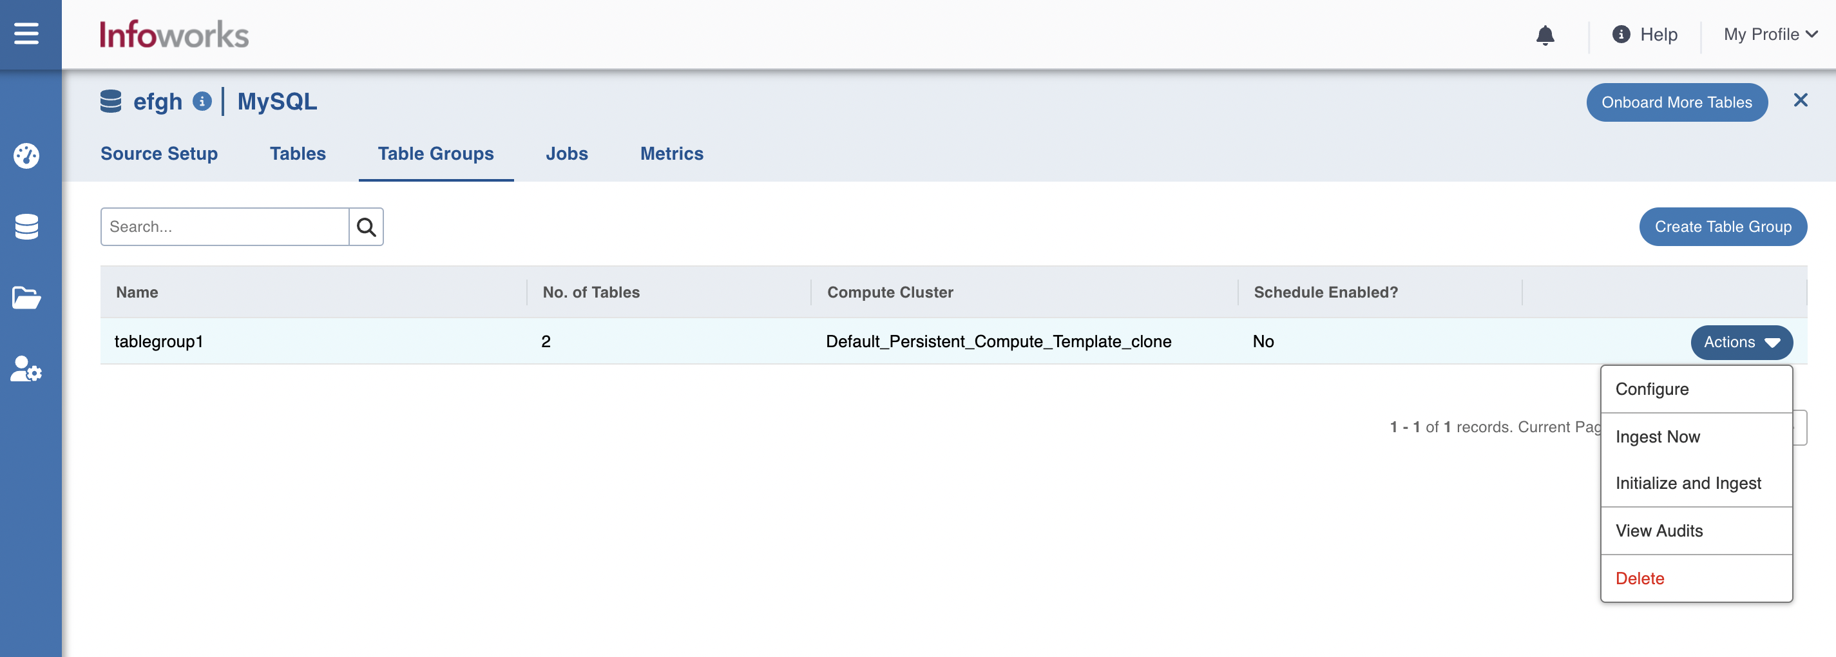Open the hamburger navigation menu
Viewport: 1836px width, 657px height.
26,33
